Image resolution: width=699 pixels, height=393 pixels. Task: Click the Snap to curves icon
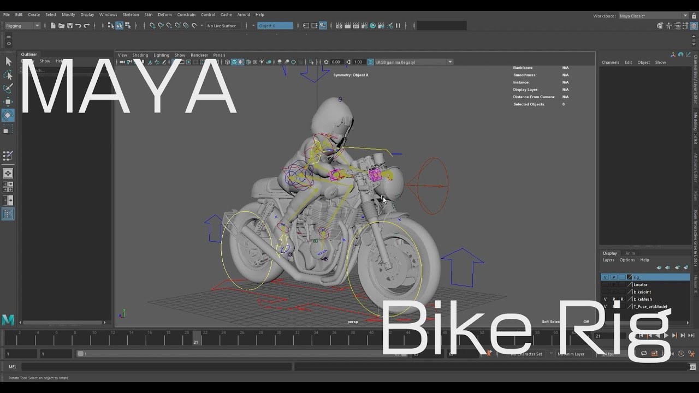click(x=161, y=26)
